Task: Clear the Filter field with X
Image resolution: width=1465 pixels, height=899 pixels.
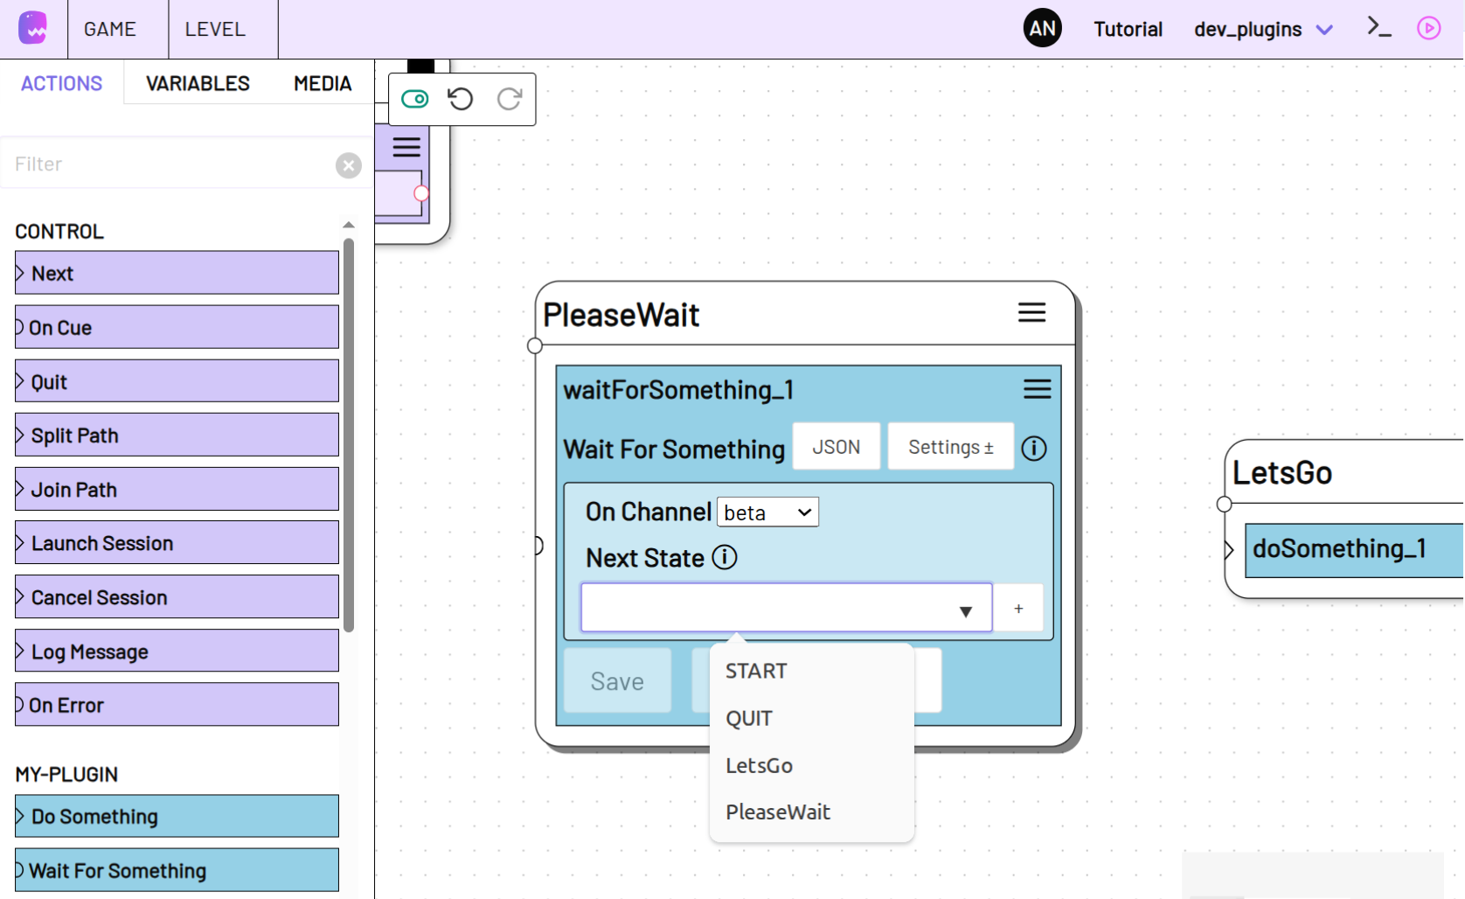Action: click(348, 165)
